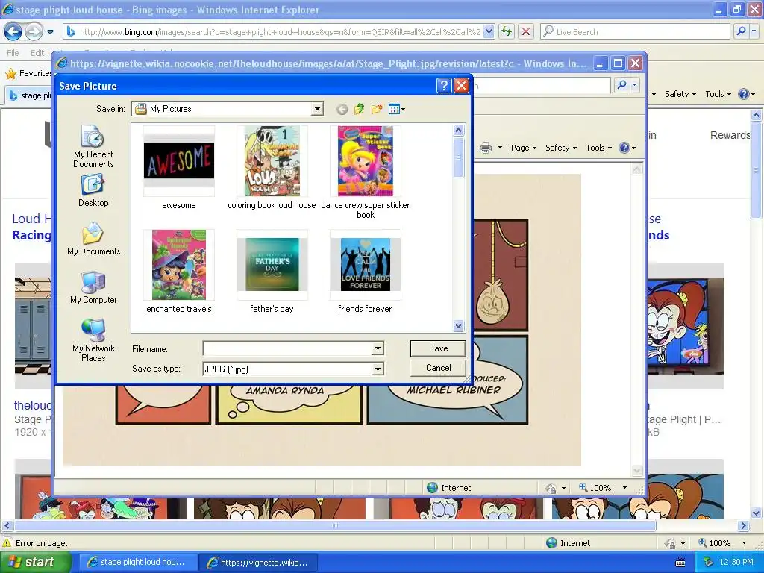This screenshot has height=573, width=764.
Task: Click the horizontal scrollbar right arrow
Action: pos(743,526)
